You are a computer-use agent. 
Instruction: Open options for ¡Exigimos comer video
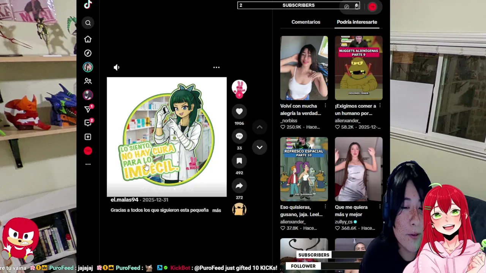point(380,106)
